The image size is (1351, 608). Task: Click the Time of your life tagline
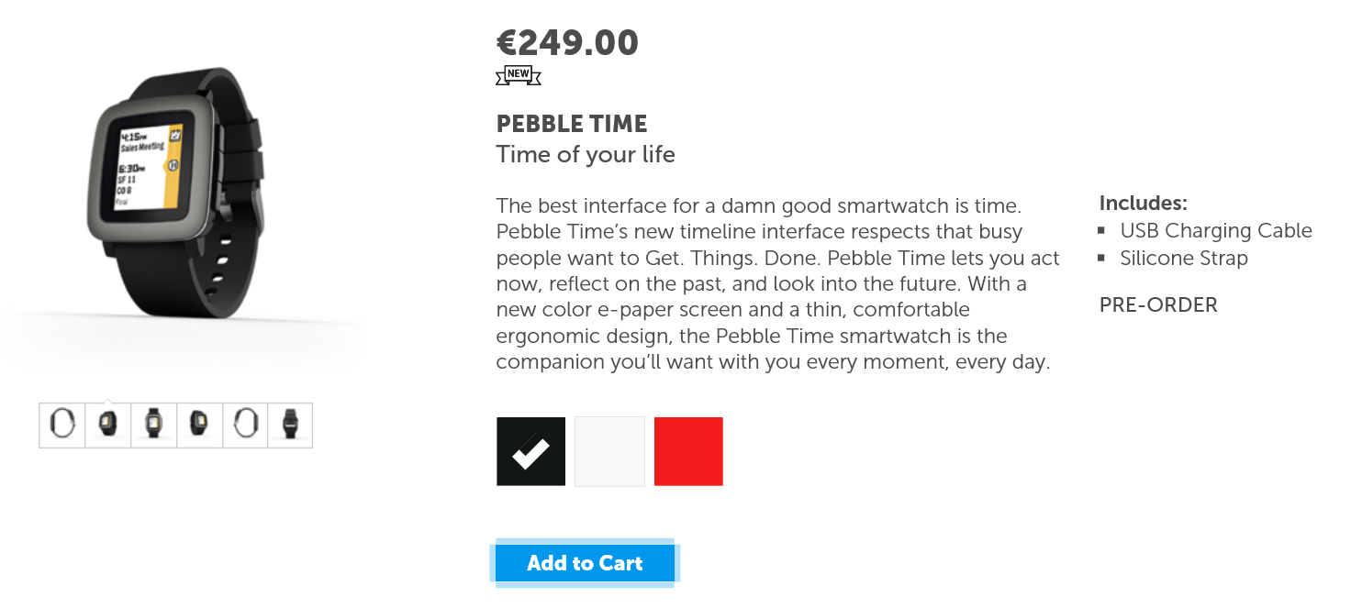point(586,155)
